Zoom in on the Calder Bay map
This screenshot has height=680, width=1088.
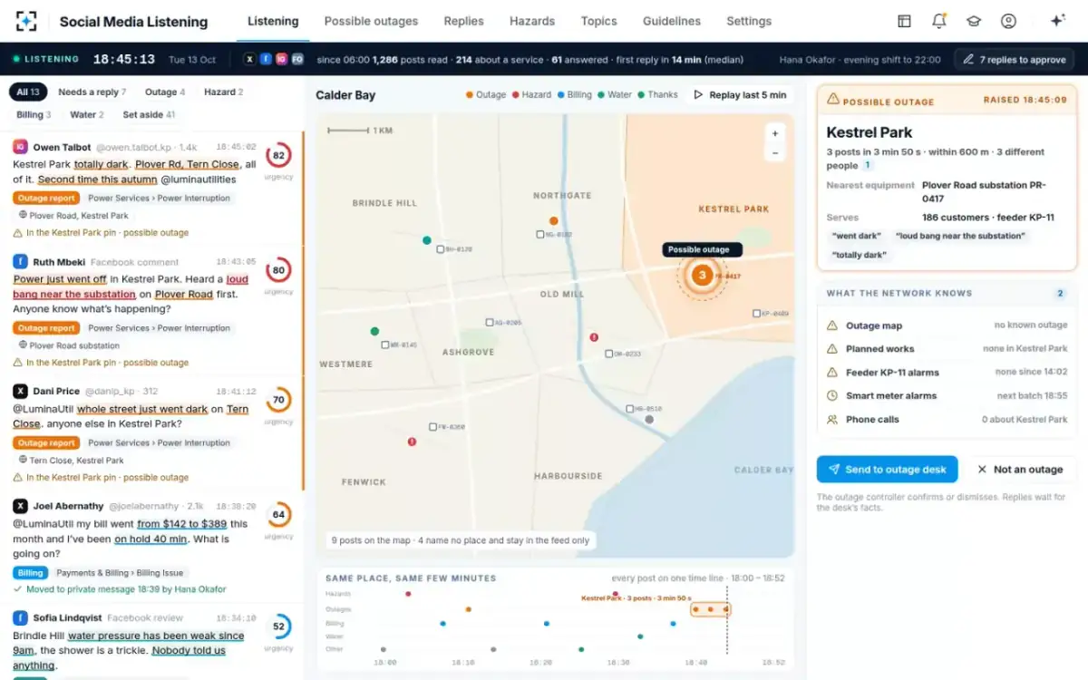point(775,133)
